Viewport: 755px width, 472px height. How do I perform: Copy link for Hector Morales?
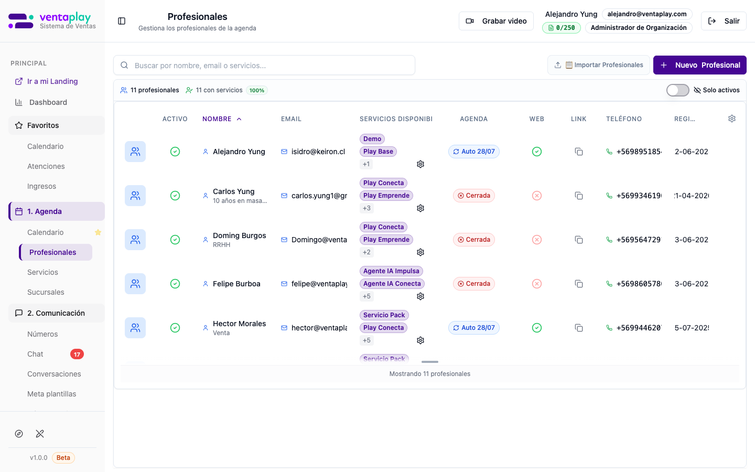tap(579, 328)
